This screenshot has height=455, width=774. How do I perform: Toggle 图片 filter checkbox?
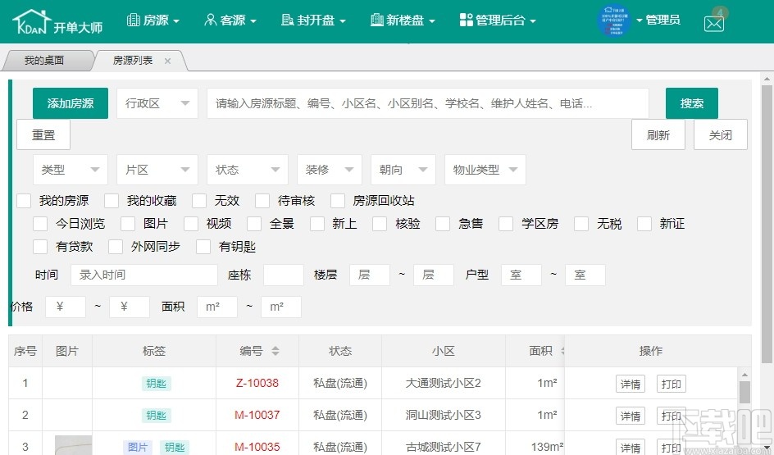click(128, 224)
